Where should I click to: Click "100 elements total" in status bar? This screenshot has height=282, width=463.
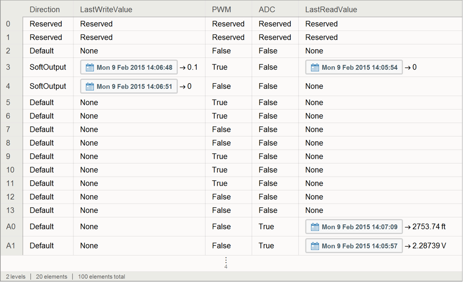101,276
